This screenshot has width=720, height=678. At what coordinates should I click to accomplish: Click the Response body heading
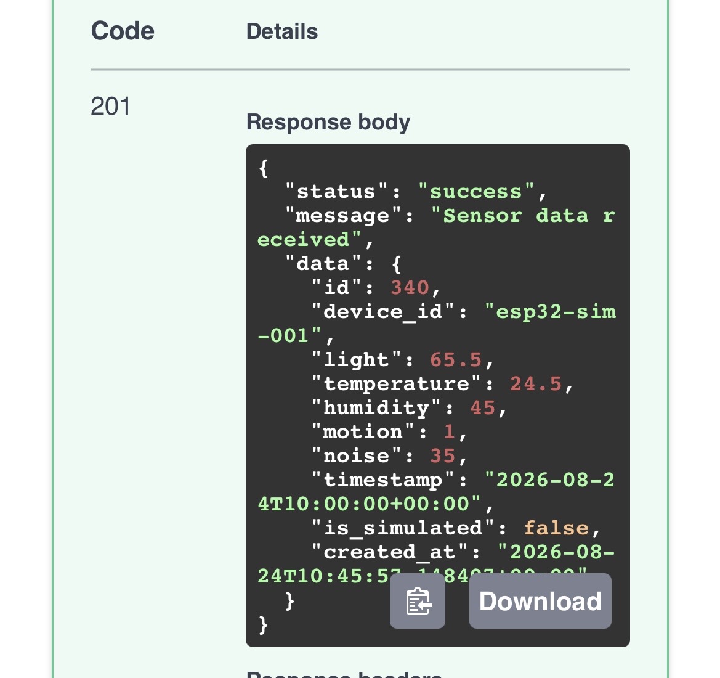coord(328,122)
